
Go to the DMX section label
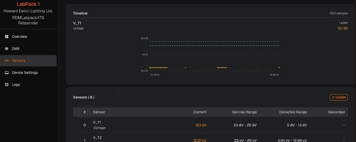(x=16, y=49)
